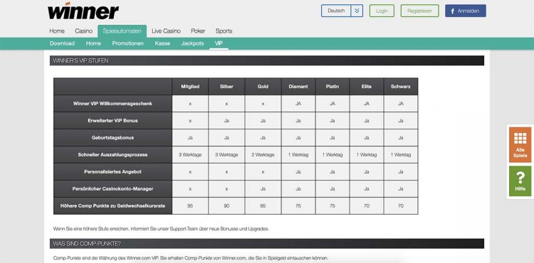
Task: Click the Support-Team information sentence
Action: 161,229
